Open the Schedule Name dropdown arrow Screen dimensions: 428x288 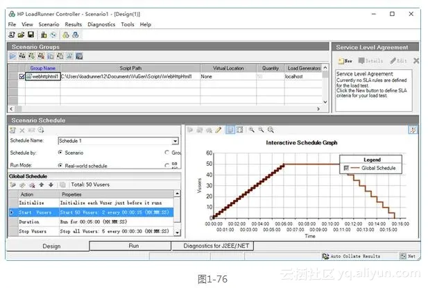[175, 141]
